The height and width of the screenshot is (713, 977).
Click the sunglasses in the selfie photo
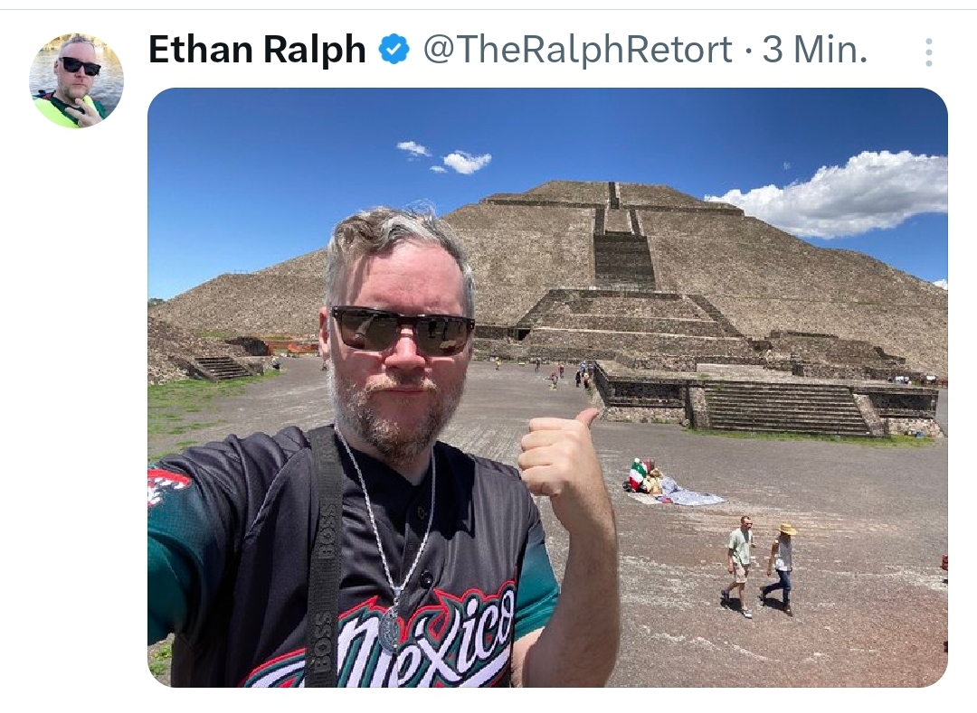[403, 331]
